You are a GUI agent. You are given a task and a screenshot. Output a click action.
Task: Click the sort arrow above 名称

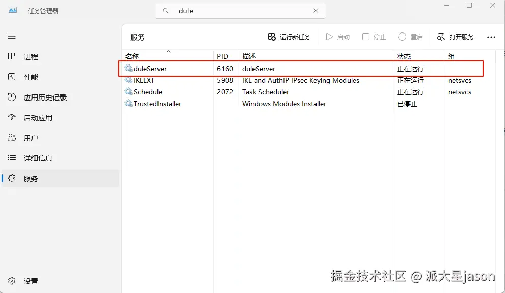click(168, 51)
